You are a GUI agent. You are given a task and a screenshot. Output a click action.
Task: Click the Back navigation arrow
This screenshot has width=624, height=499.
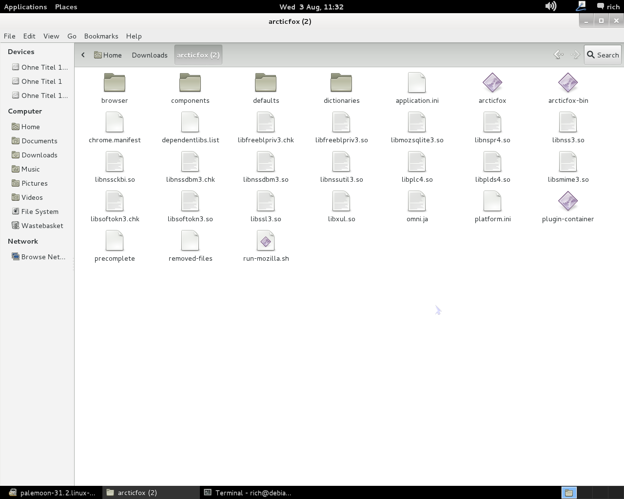pos(559,55)
